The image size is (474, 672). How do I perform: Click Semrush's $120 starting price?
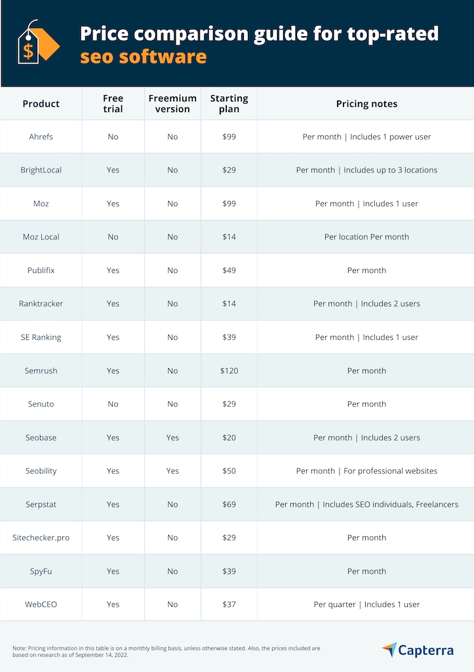pyautogui.click(x=229, y=371)
